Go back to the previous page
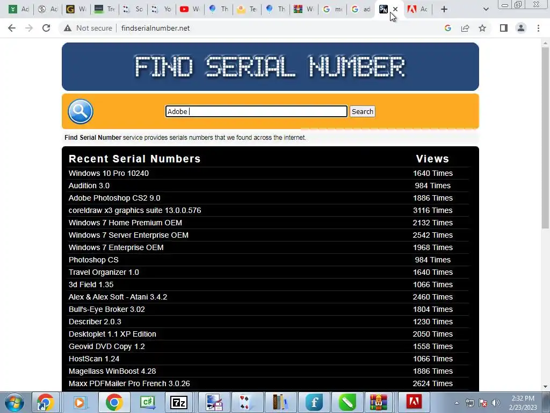The image size is (550, 413). (x=12, y=28)
